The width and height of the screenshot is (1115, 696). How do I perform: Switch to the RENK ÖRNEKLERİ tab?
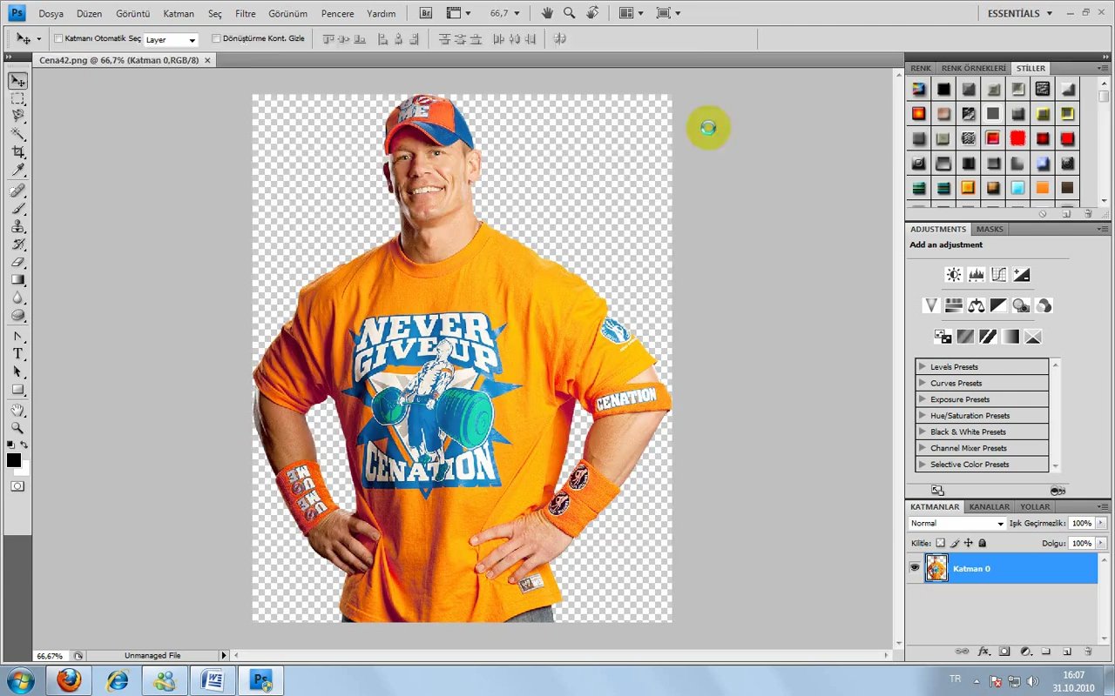[973, 68]
